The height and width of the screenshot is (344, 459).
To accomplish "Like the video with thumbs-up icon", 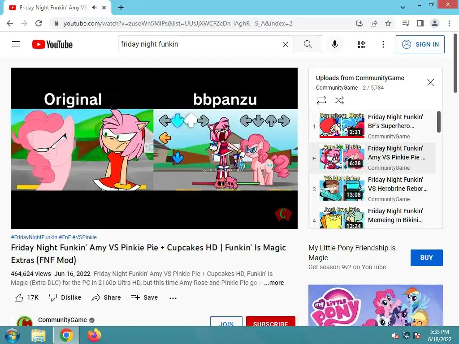I will coord(19,297).
